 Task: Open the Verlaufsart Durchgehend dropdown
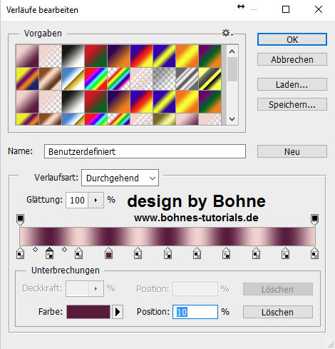(x=120, y=178)
